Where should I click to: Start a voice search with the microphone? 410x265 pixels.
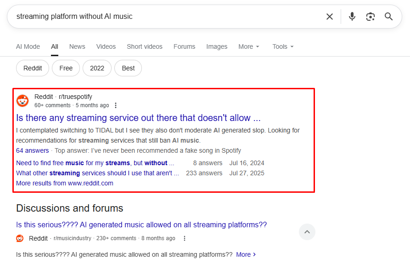(x=352, y=16)
